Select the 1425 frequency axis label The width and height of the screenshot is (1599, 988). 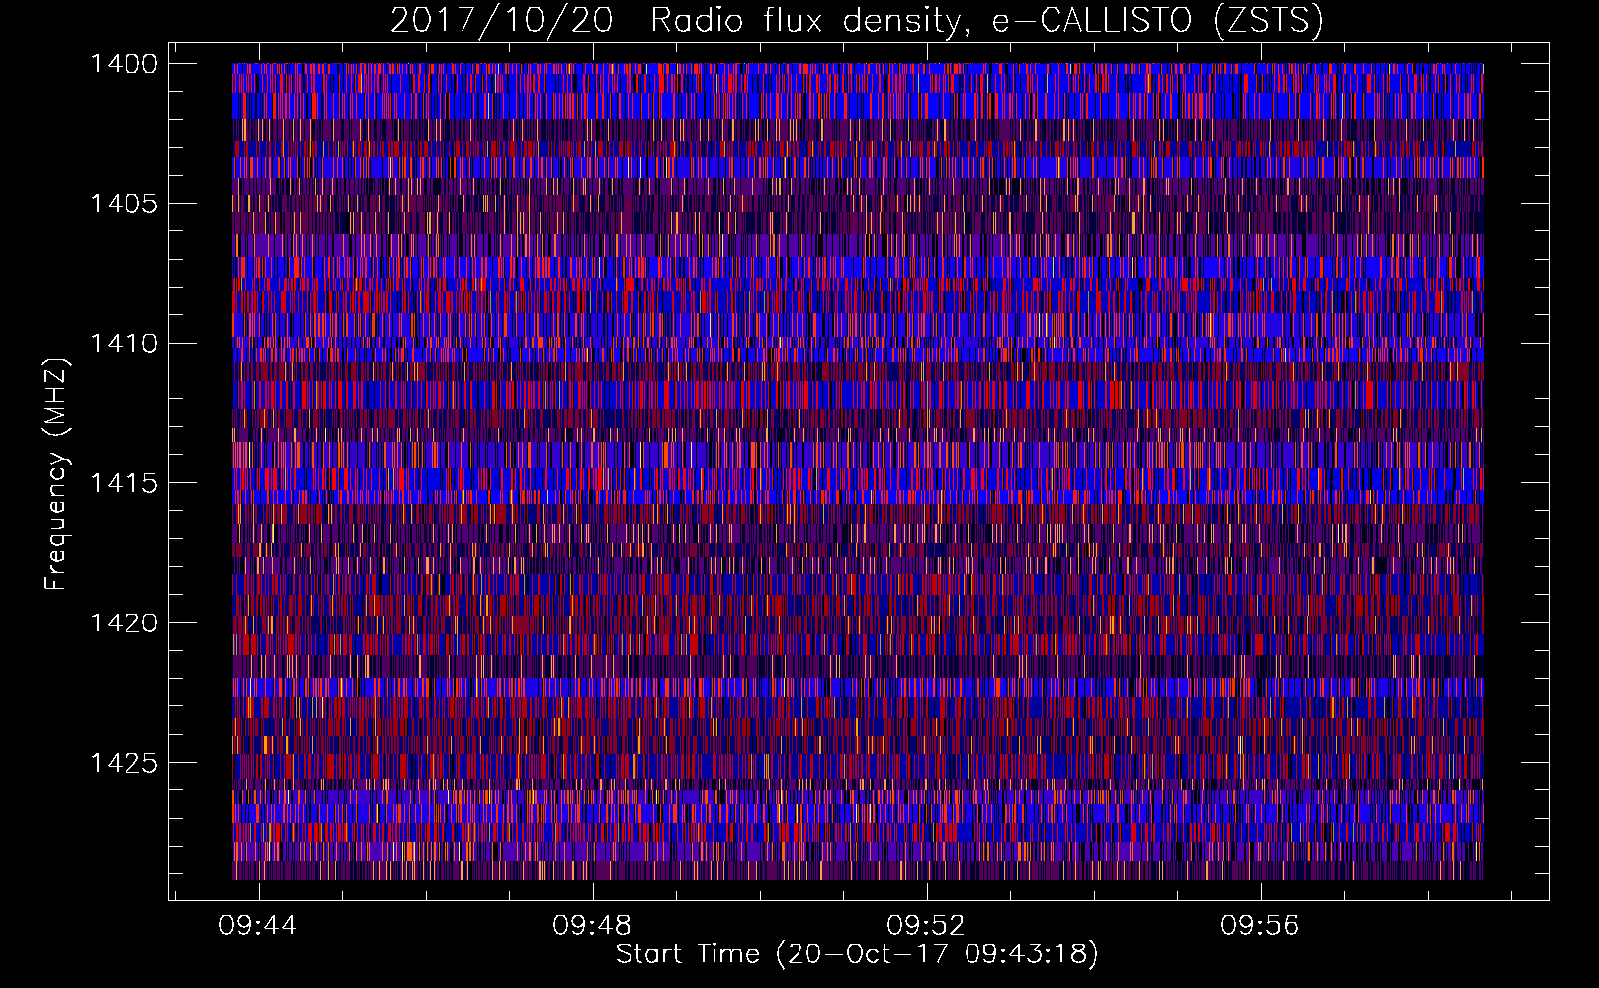[124, 763]
